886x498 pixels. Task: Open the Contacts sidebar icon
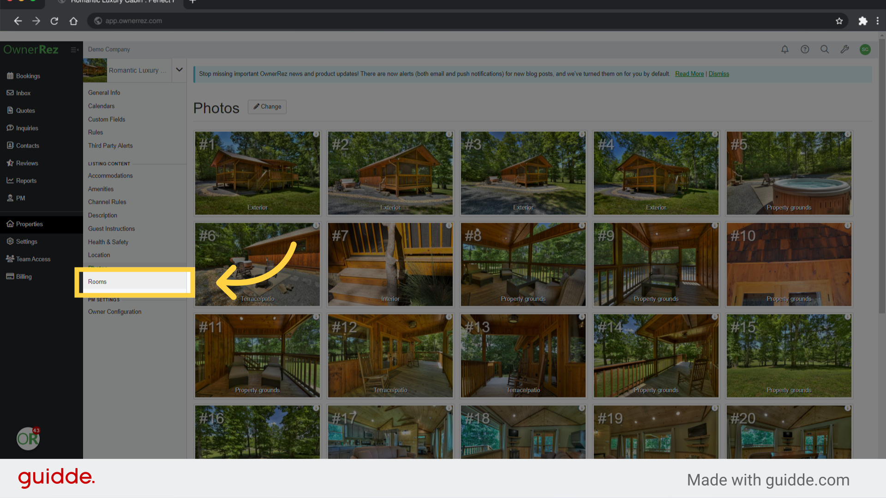tap(27, 145)
